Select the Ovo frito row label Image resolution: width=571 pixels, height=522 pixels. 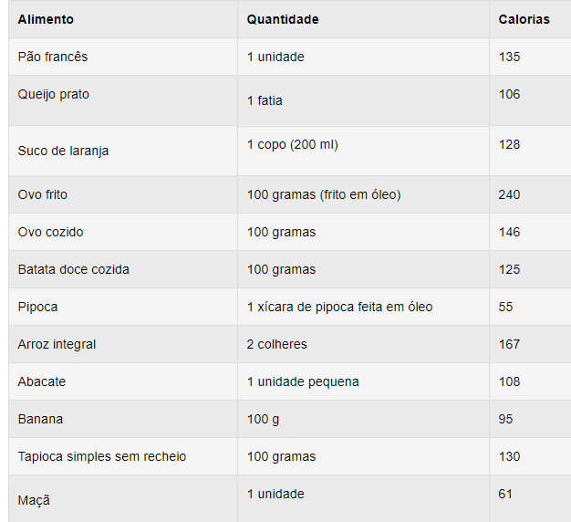pyautogui.click(x=43, y=194)
